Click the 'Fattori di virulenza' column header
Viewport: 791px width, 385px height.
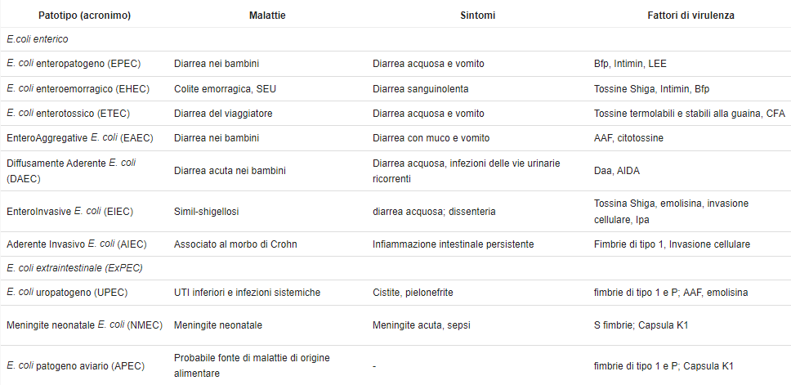(690, 16)
